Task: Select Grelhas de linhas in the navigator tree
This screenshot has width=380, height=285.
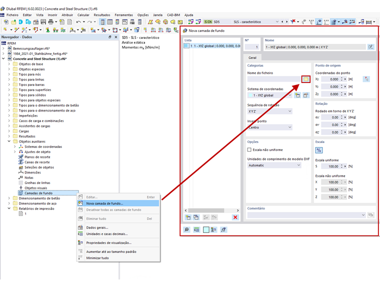Action: [37, 182]
